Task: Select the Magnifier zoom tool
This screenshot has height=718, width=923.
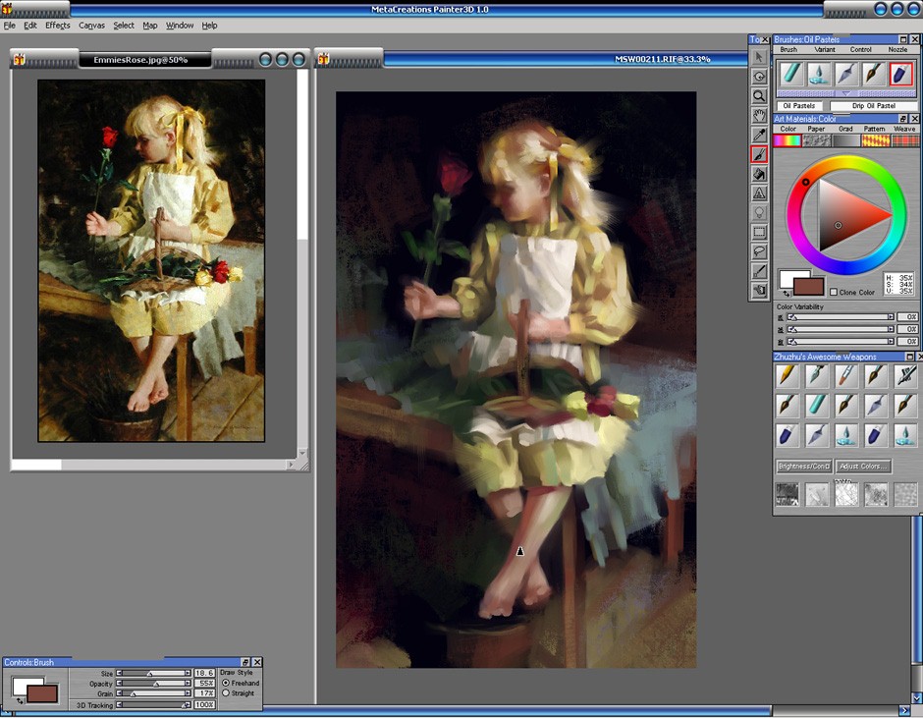Action: coord(759,96)
